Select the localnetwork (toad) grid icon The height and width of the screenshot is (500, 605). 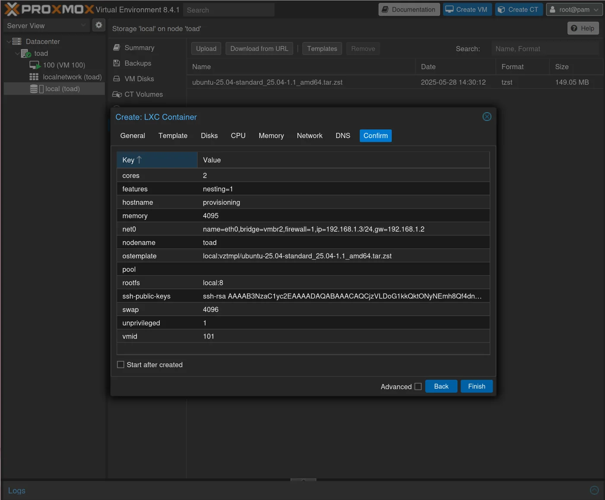point(34,77)
